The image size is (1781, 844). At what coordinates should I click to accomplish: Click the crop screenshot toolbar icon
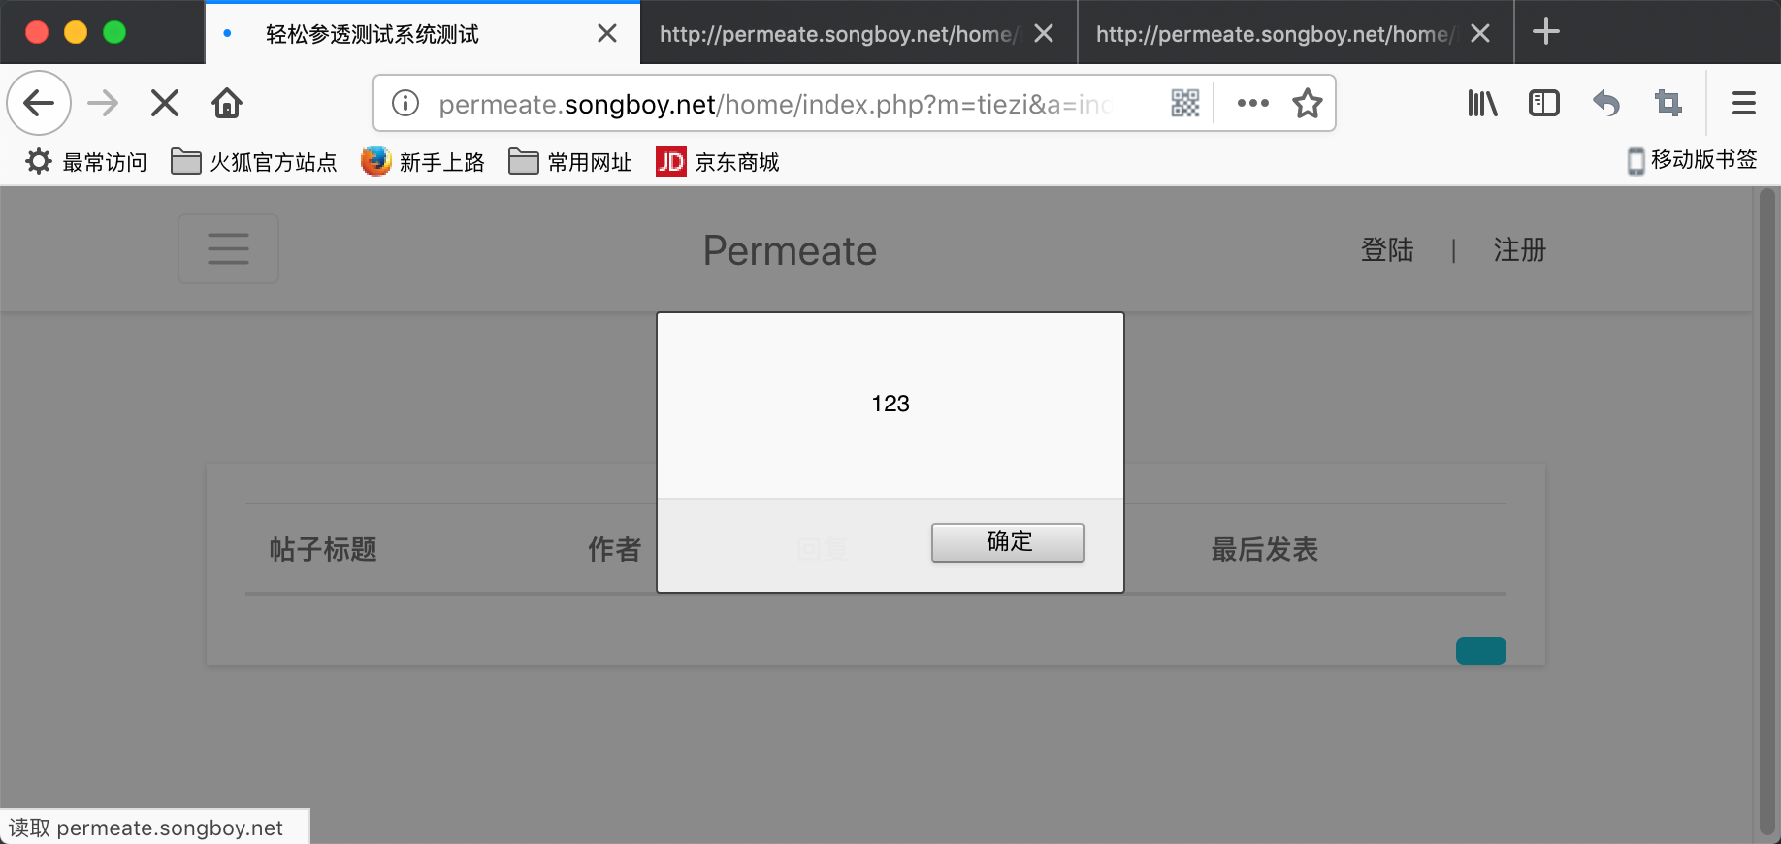pyautogui.click(x=1668, y=103)
